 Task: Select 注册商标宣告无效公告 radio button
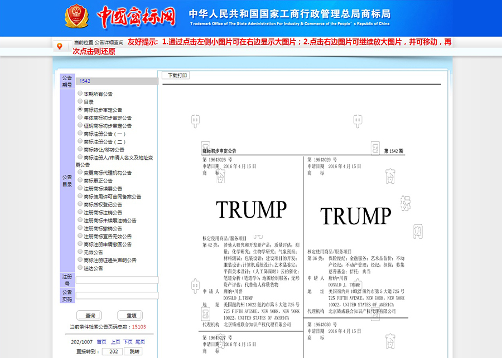click(x=80, y=236)
